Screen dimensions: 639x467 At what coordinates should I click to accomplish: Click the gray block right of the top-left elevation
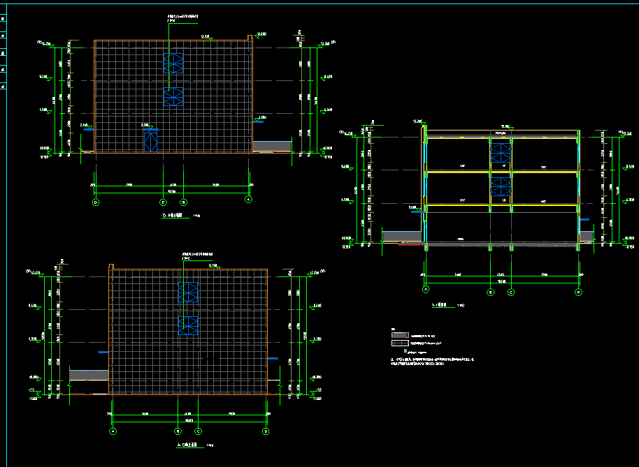pyautogui.click(x=272, y=146)
